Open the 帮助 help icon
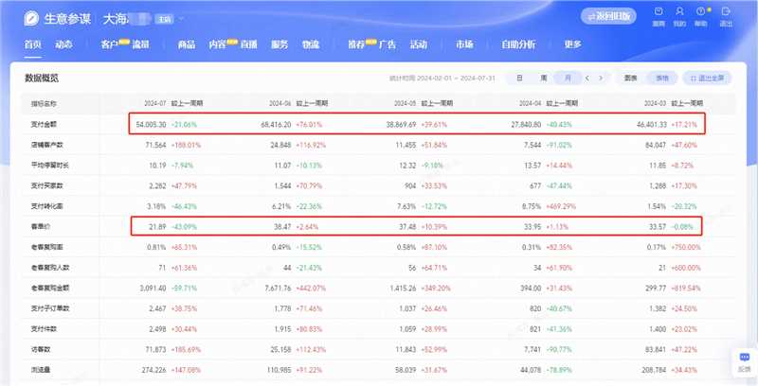The height and width of the screenshot is (386, 758). click(701, 11)
